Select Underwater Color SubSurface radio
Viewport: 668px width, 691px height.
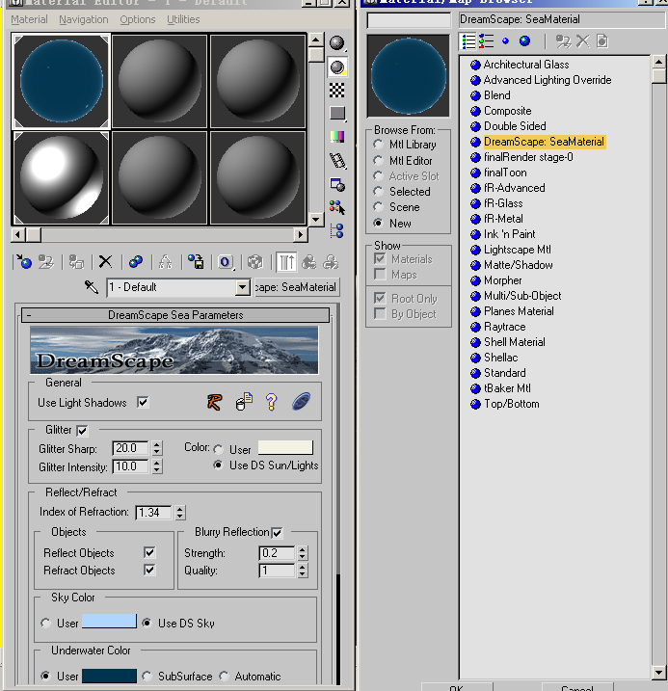tap(147, 676)
